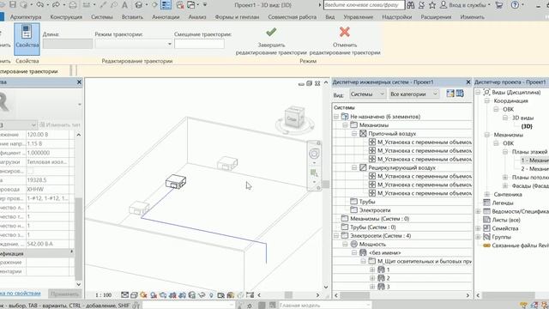Click the Help question mark icon
Screen dimensions: 549x309
click(515, 5)
